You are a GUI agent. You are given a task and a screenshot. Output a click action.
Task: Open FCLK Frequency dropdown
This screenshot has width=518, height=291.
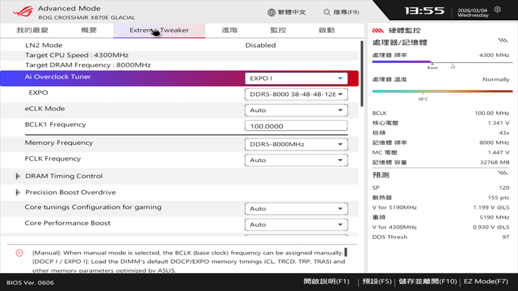pyautogui.click(x=296, y=160)
